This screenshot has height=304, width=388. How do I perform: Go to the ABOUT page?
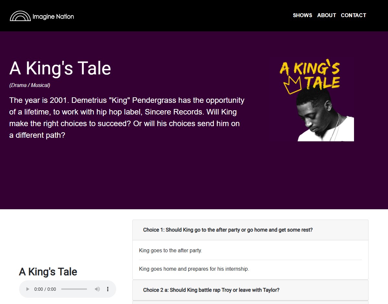(x=326, y=15)
